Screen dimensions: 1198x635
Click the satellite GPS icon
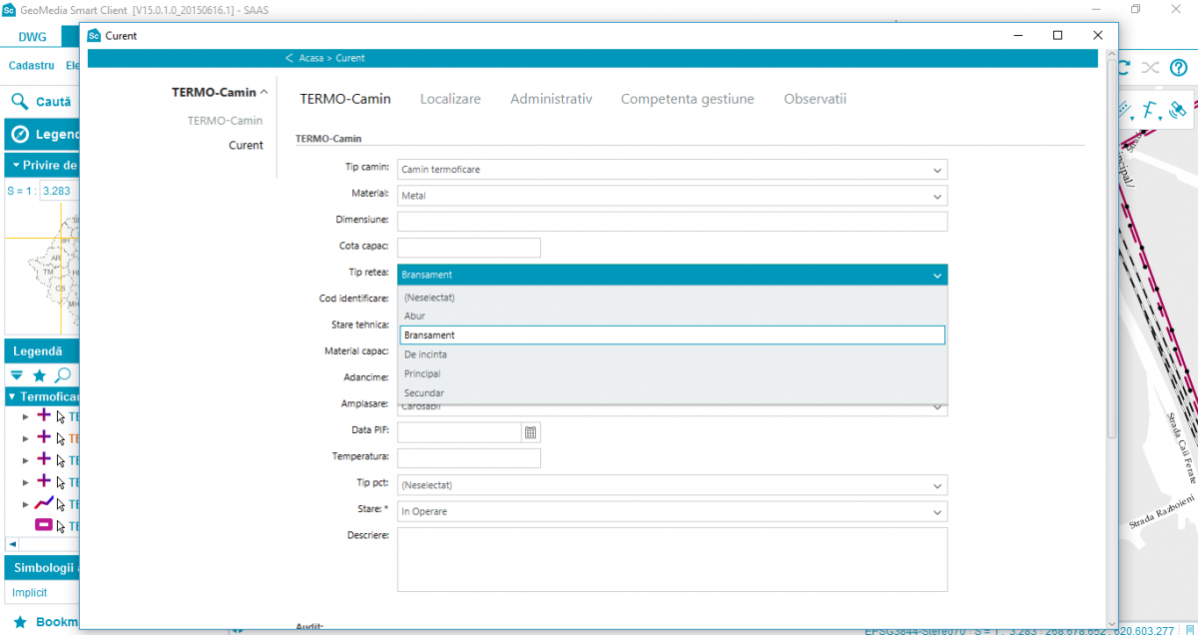click(x=1178, y=109)
